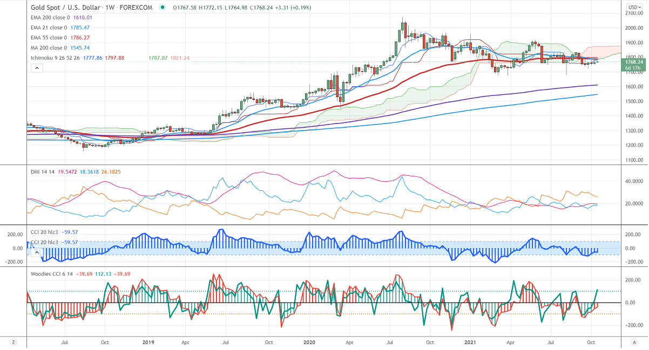
Task: Open the USD currency dropdown
Action: (633, 6)
